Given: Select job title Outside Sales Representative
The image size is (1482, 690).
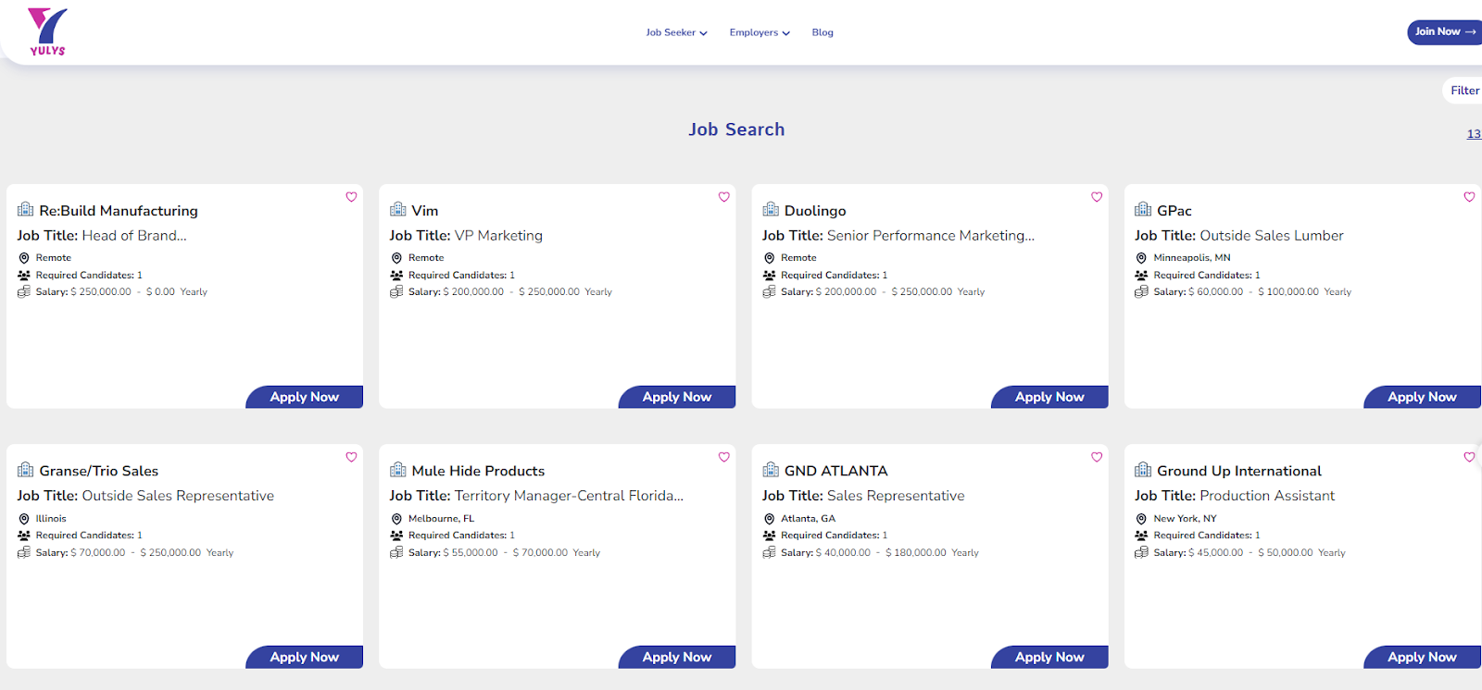Looking at the screenshot, I should (x=178, y=496).
